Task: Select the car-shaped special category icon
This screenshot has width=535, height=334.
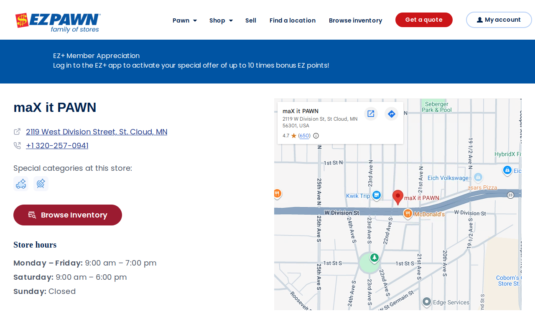Action: click(x=21, y=184)
